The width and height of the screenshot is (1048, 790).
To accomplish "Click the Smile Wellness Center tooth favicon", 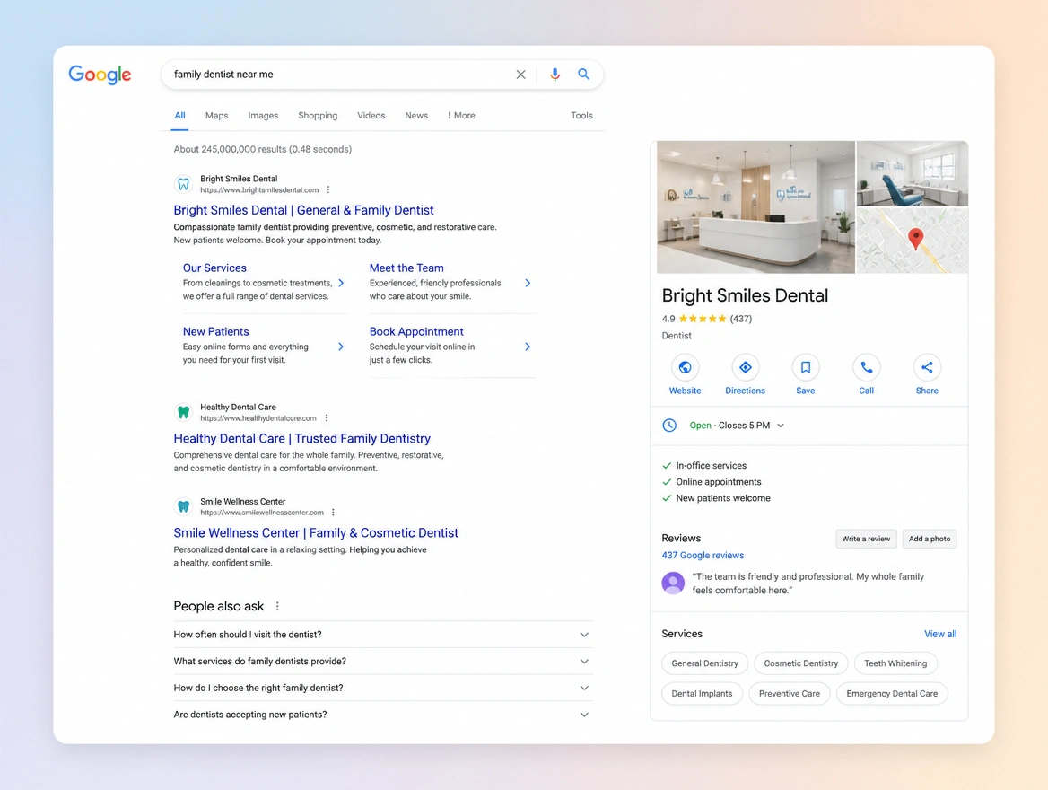I will click(183, 506).
